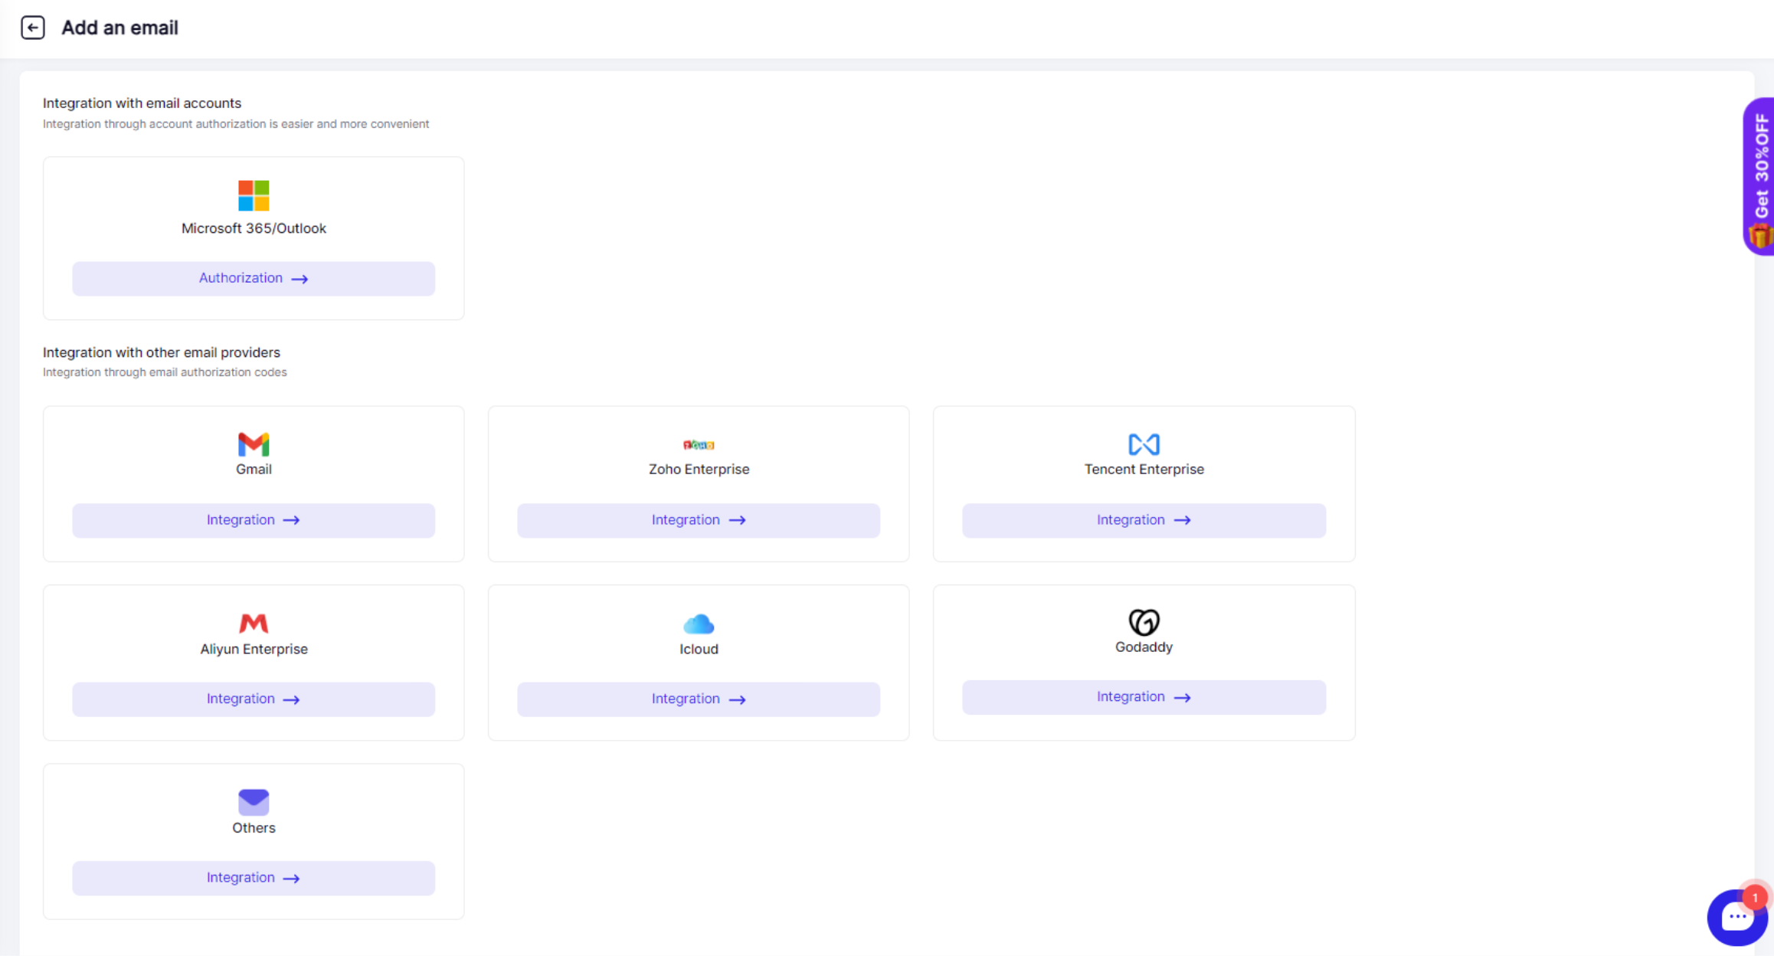This screenshot has width=1774, height=956.
Task: Click the 'Tencent Enterprise' label
Action: [x=1144, y=469]
